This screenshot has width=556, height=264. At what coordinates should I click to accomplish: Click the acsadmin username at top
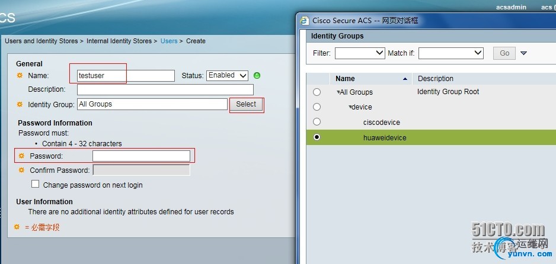point(511,7)
